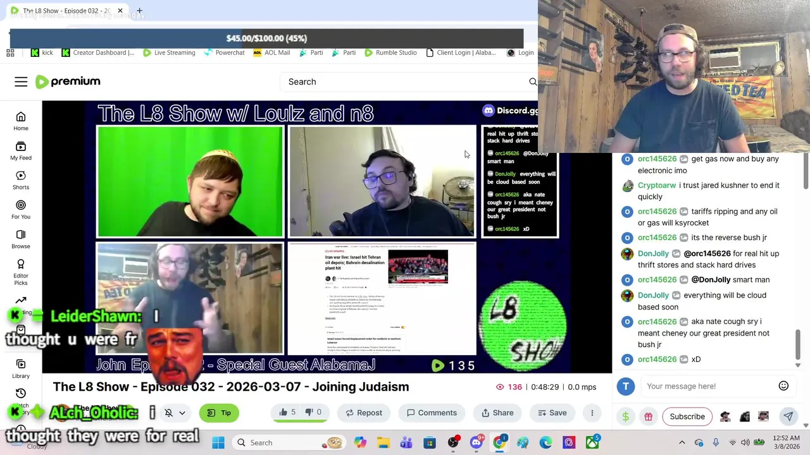This screenshot has height=455, width=810.
Task: Dislike the video with thumbs down
Action: [x=313, y=413]
